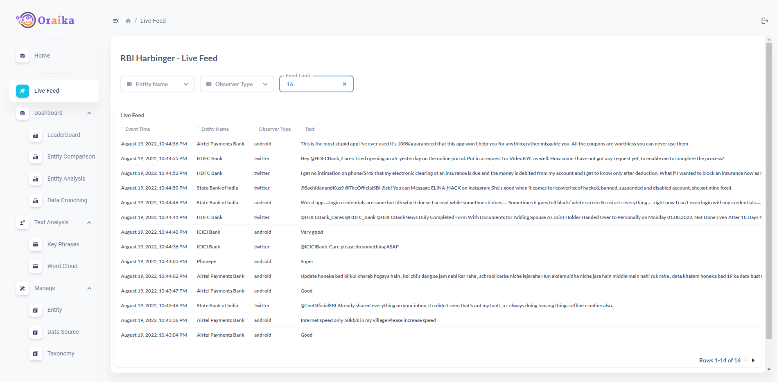The image size is (777, 382).
Task: Click '@ICICIBank_Care please do something ASAP' text
Action: [350, 247]
